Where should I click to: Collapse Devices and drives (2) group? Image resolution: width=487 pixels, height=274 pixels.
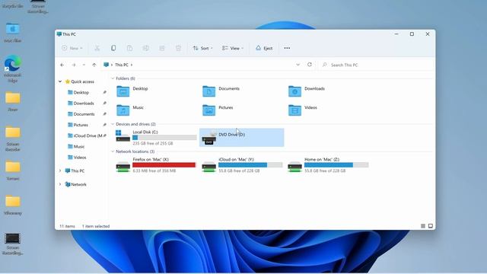[x=113, y=124]
